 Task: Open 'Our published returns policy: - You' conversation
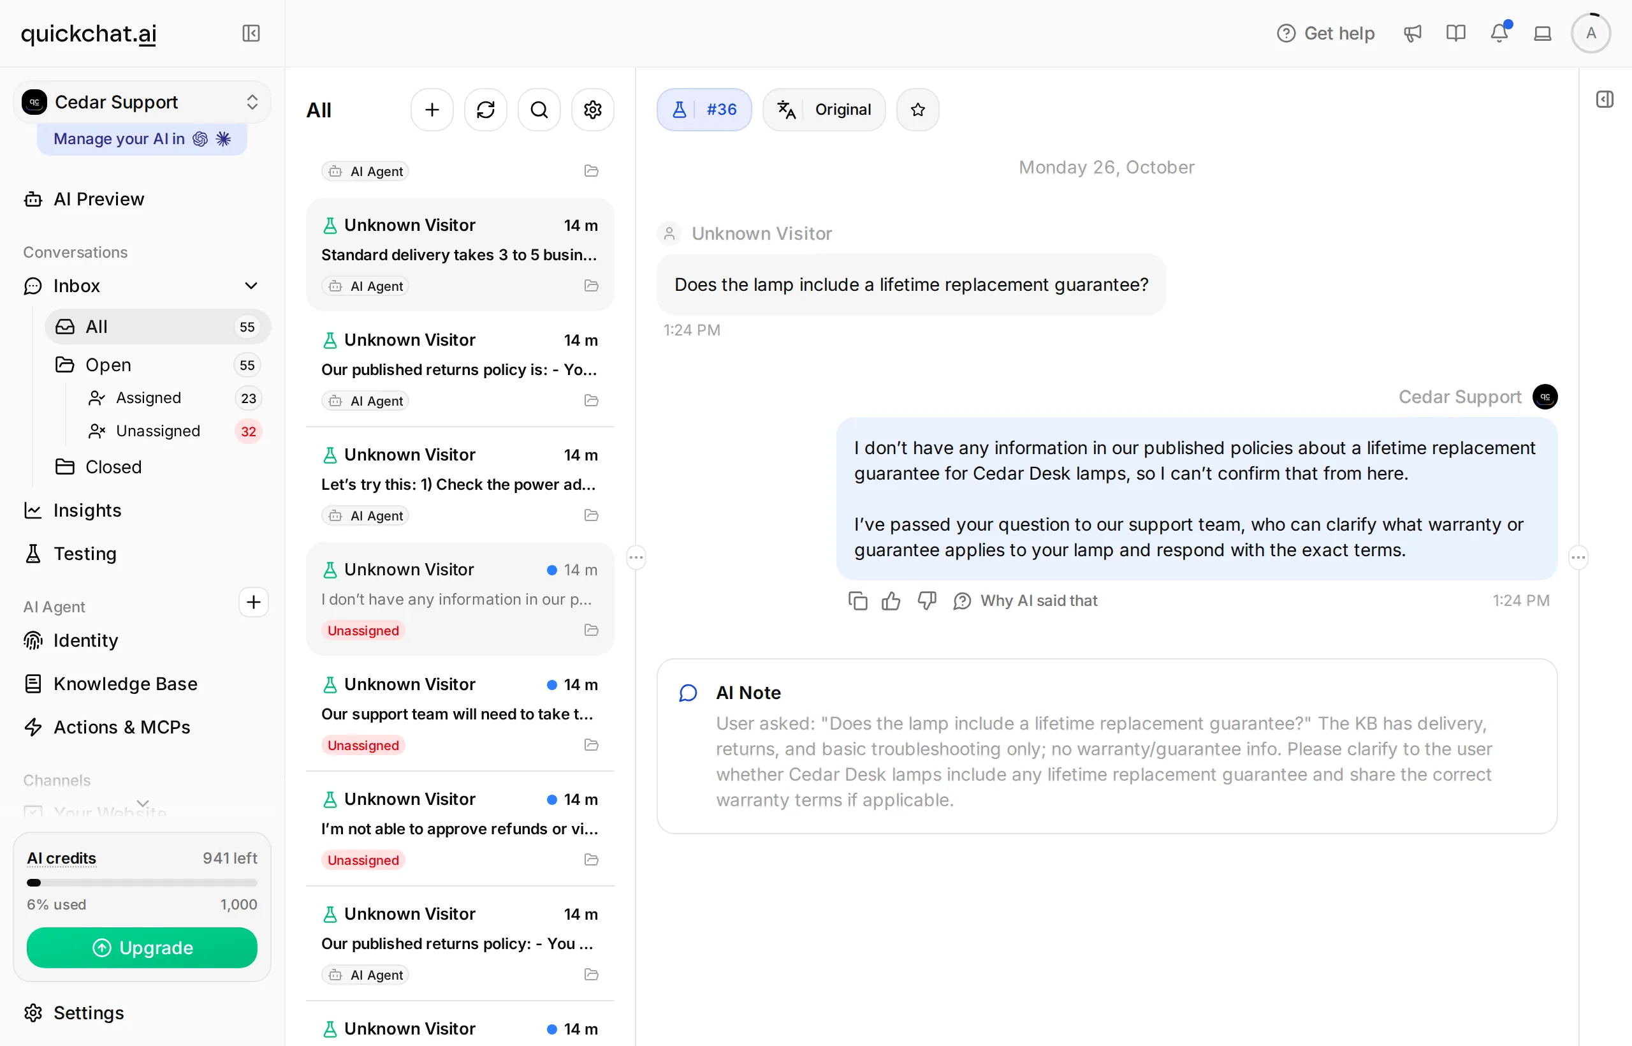click(460, 943)
